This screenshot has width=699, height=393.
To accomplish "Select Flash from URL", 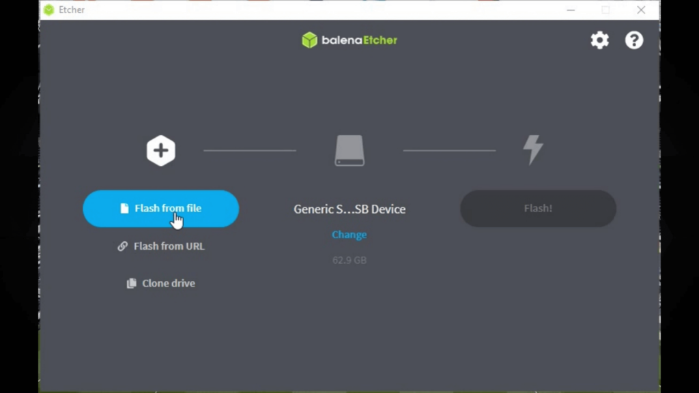I will tap(161, 246).
